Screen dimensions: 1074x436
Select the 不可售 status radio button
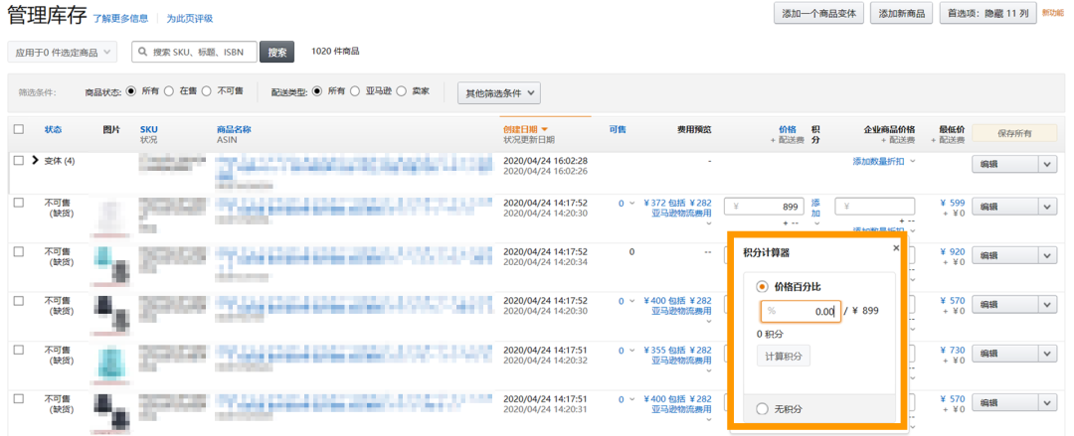pos(207,92)
